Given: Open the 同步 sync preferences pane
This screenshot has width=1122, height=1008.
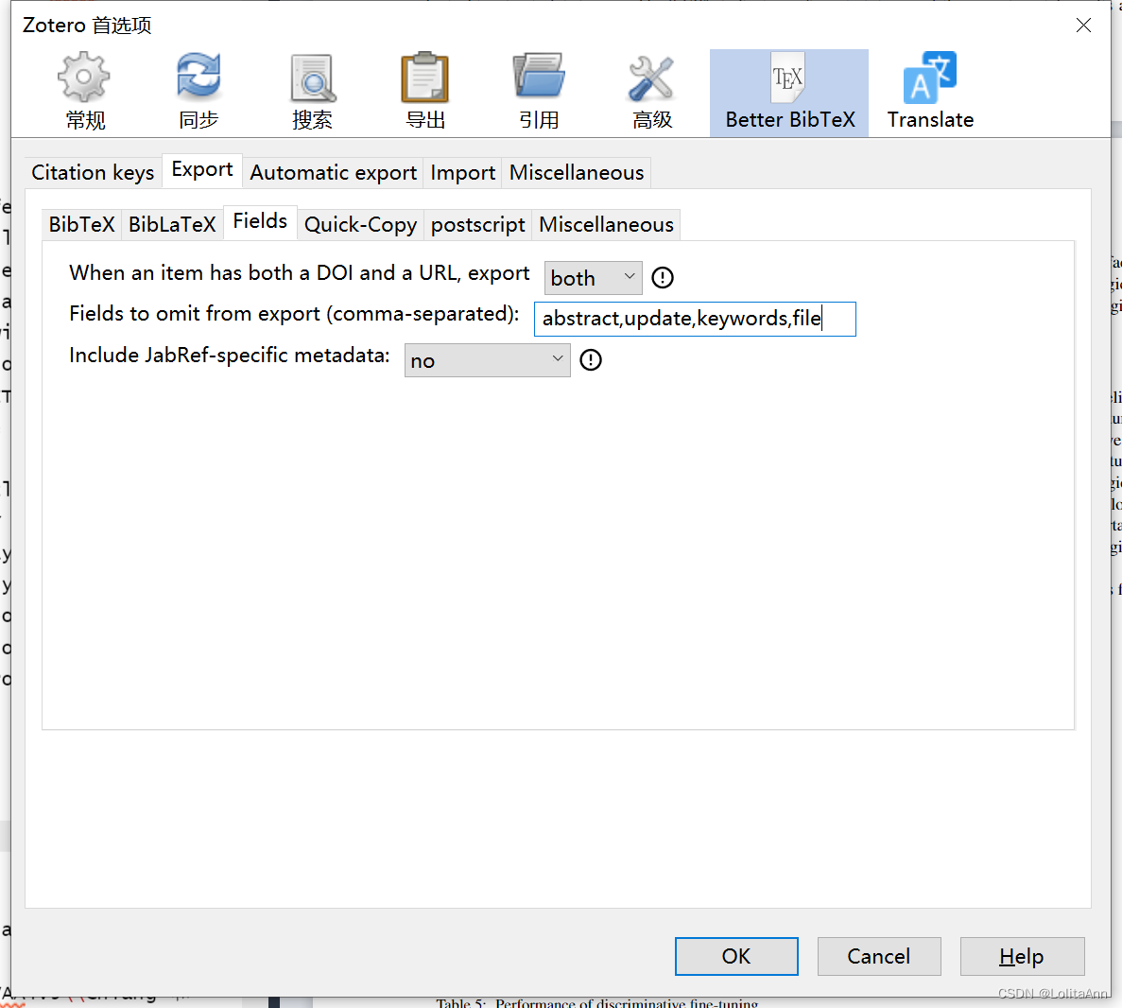Looking at the screenshot, I should coord(199,92).
